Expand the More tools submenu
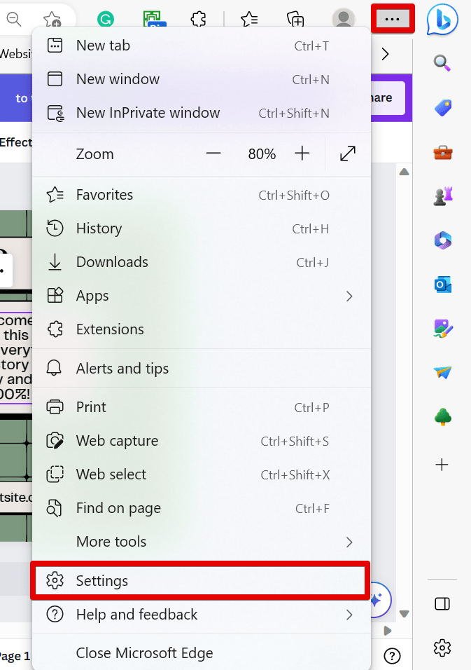 [x=349, y=542]
